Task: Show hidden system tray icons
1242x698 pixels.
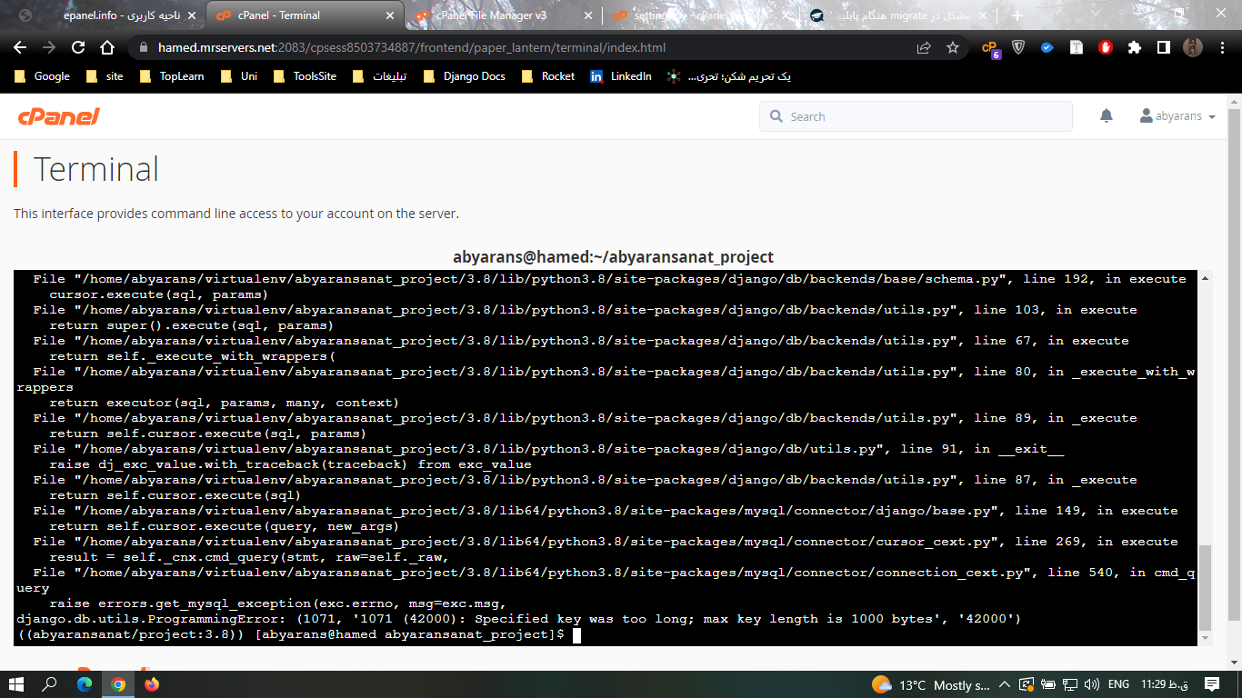Action: pyautogui.click(x=1005, y=684)
